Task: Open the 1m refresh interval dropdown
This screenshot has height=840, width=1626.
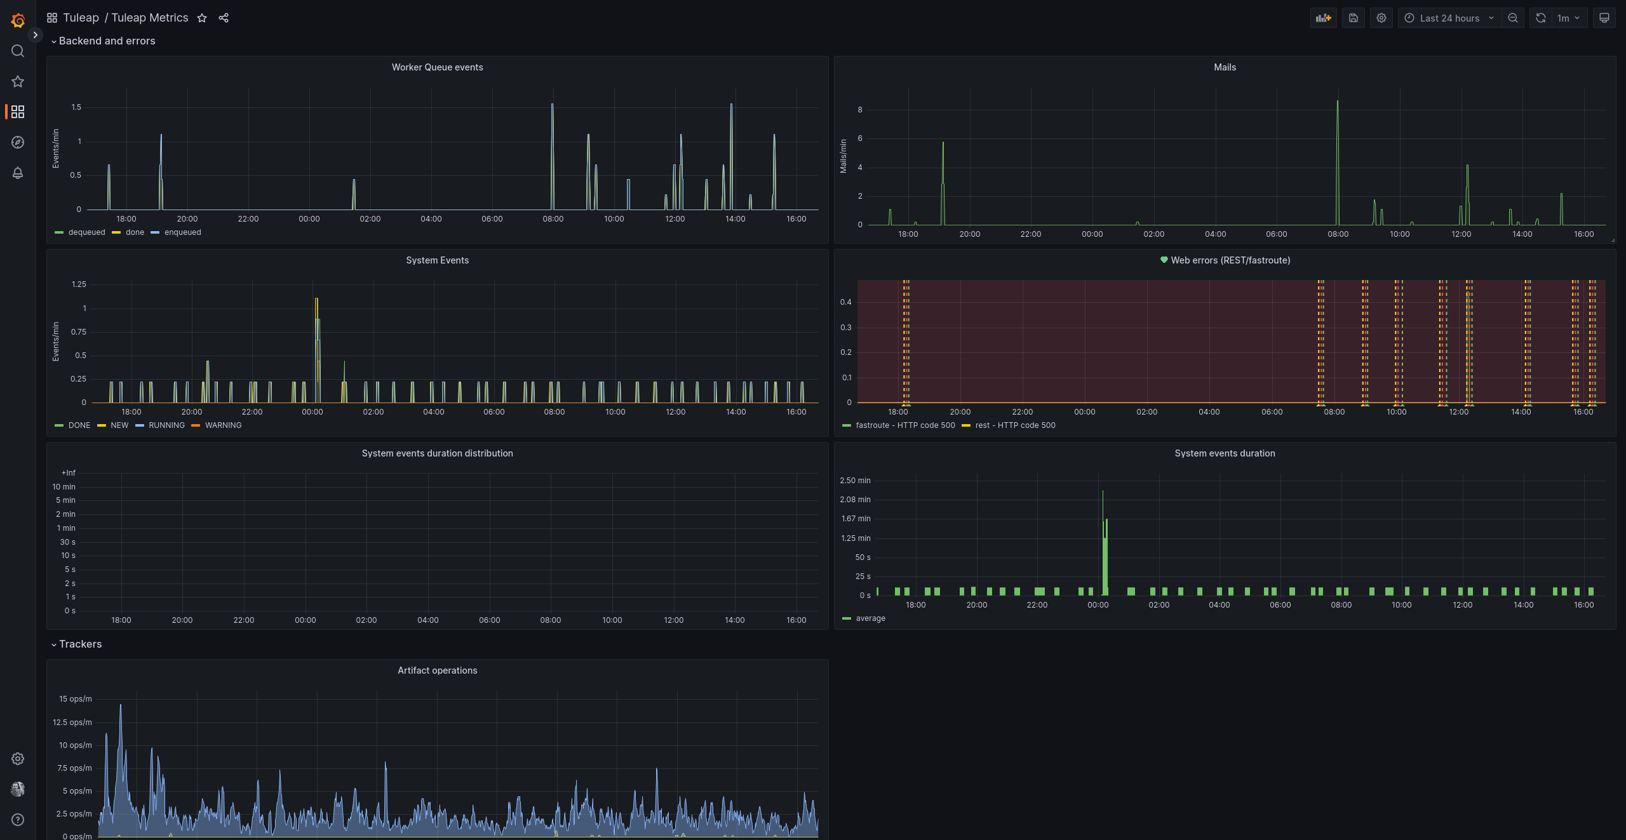Action: coord(1568,18)
